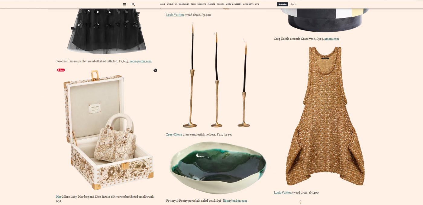Open the HOME nav item
Screen dimensions: 423x205
(163, 4)
